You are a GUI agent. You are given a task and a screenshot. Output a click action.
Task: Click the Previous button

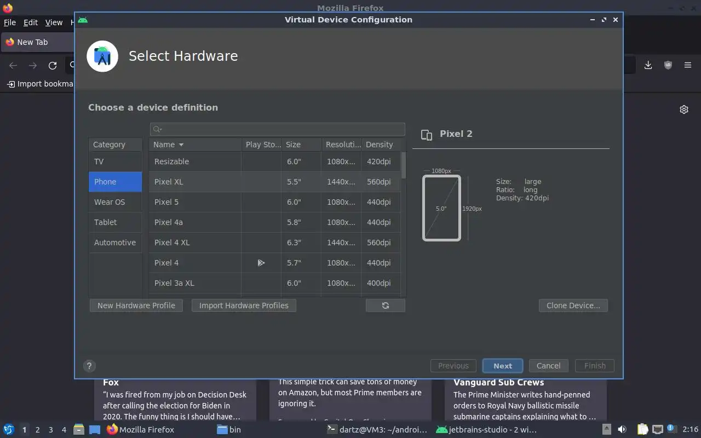coord(453,366)
